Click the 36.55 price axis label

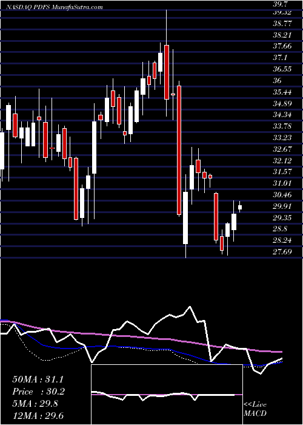[283, 69]
